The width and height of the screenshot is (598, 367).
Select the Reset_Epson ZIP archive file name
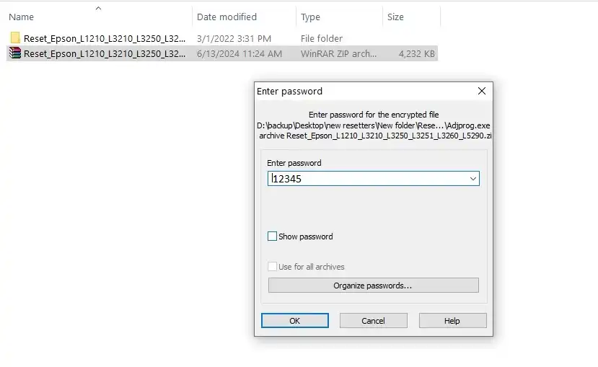point(105,54)
